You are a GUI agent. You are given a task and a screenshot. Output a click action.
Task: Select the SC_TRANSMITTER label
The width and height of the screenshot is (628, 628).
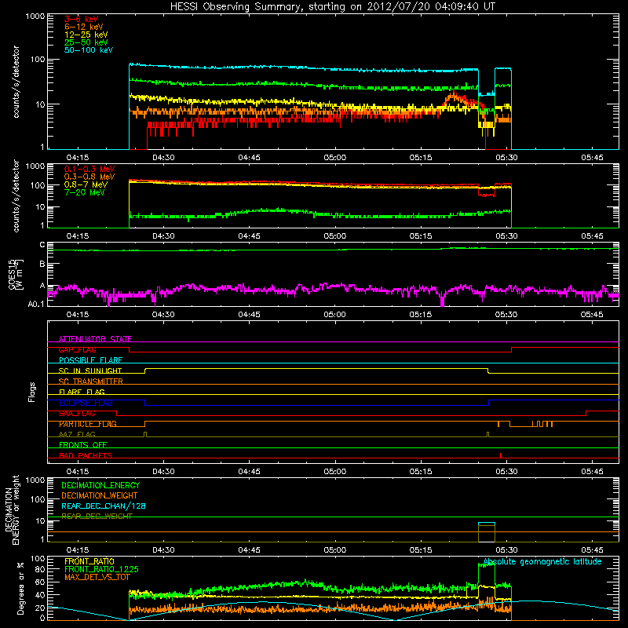coord(91,382)
